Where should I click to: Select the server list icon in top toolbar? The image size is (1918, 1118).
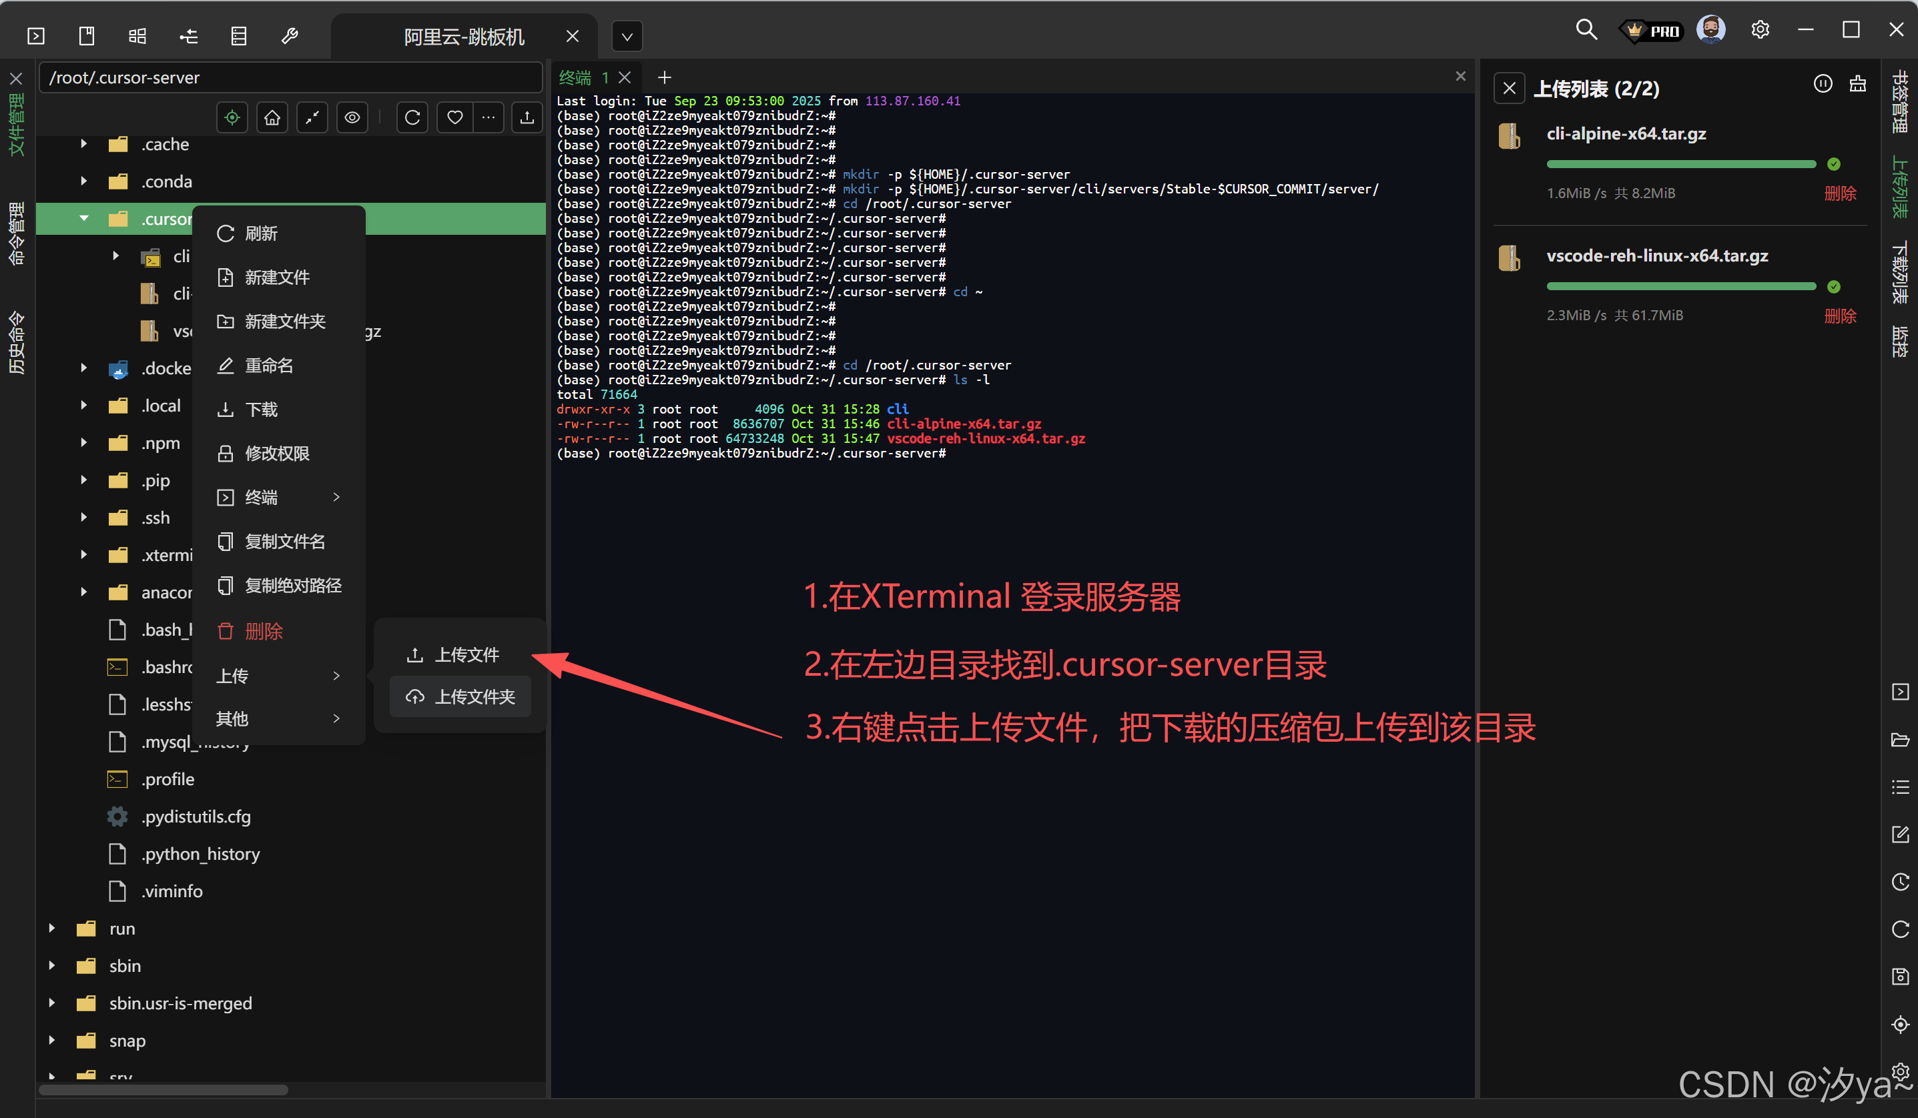(238, 35)
